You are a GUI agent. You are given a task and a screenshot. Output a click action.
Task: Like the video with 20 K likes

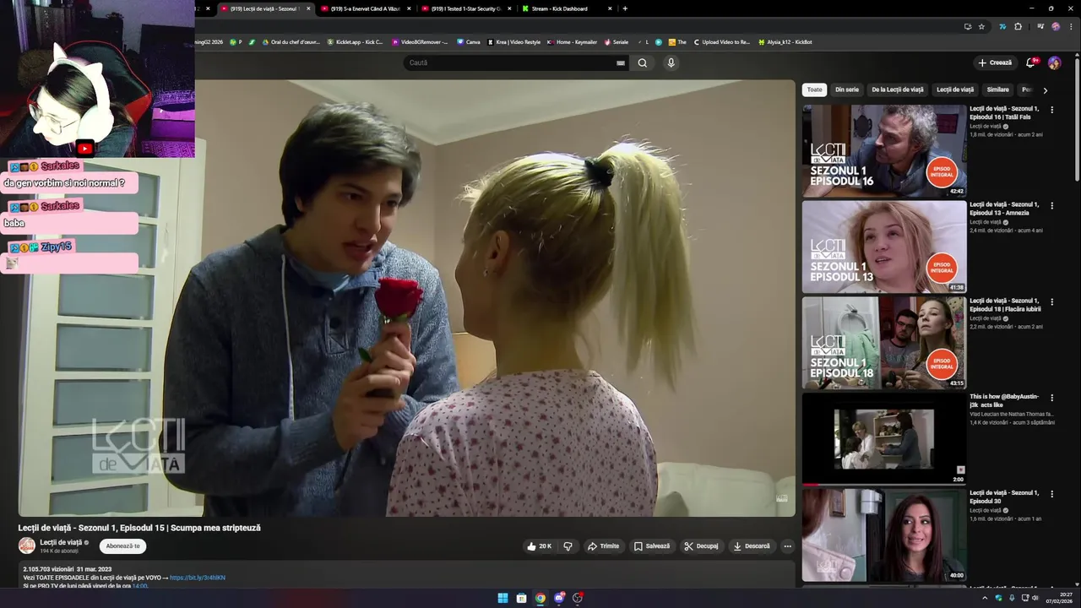539,546
